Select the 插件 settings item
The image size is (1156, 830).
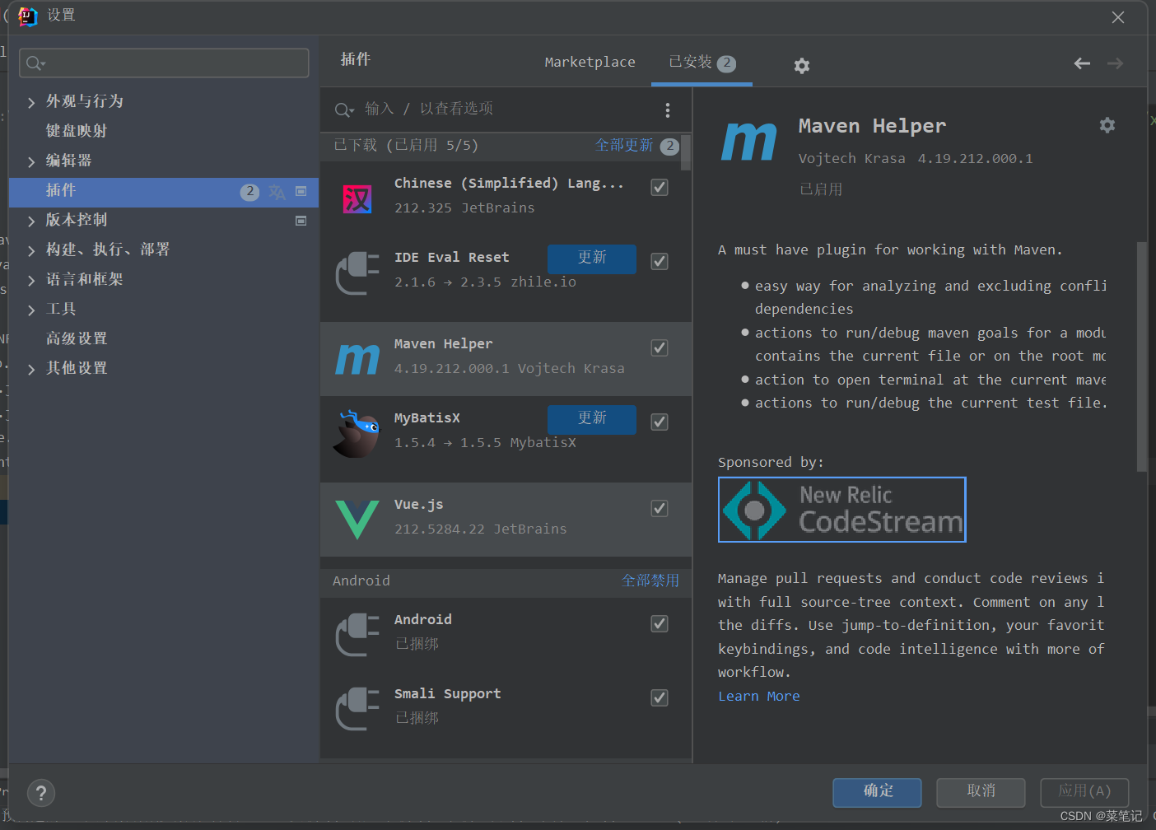(164, 191)
